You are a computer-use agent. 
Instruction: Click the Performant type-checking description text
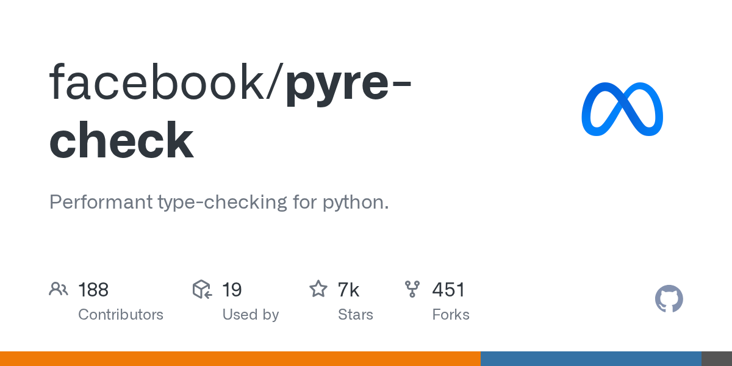point(218,202)
